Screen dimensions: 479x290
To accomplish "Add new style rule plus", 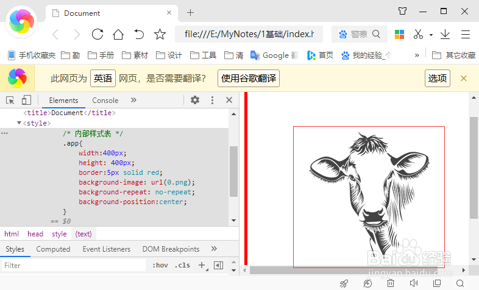I will click(x=202, y=265).
